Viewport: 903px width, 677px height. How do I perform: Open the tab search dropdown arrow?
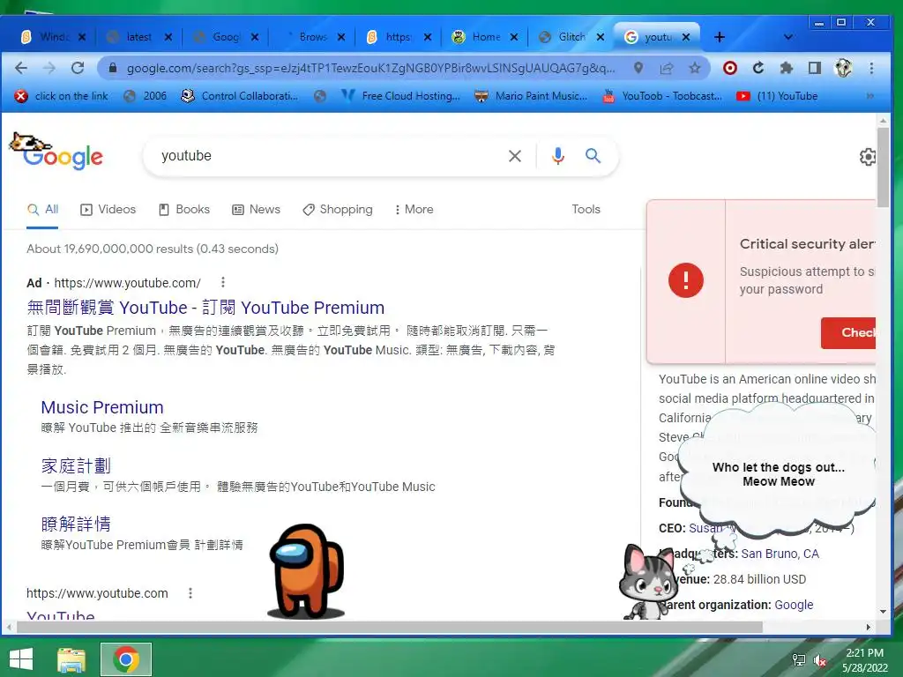(x=787, y=37)
